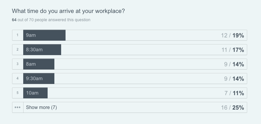This screenshot has width=261, height=124.
Task: Click the question title about workplace arrival
Action: [68, 11]
